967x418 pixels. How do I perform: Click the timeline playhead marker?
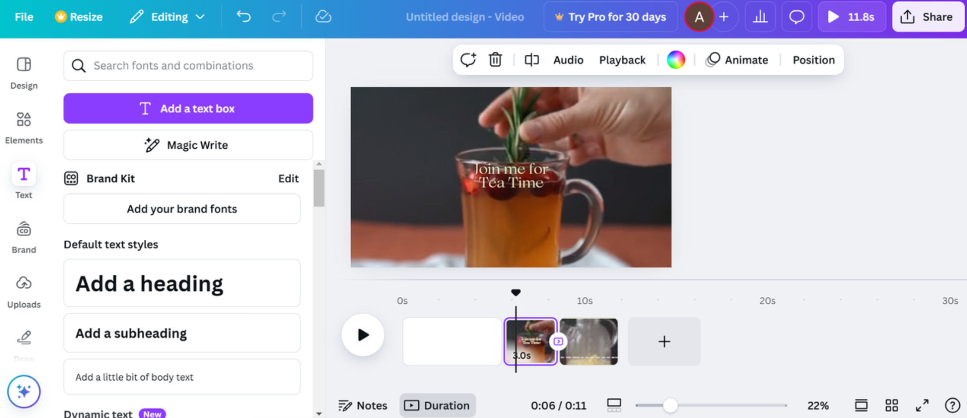point(516,292)
